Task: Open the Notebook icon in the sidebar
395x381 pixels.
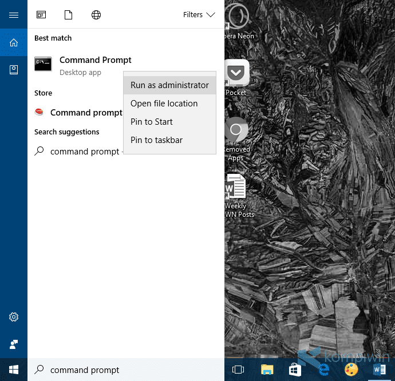Action: [x=14, y=70]
